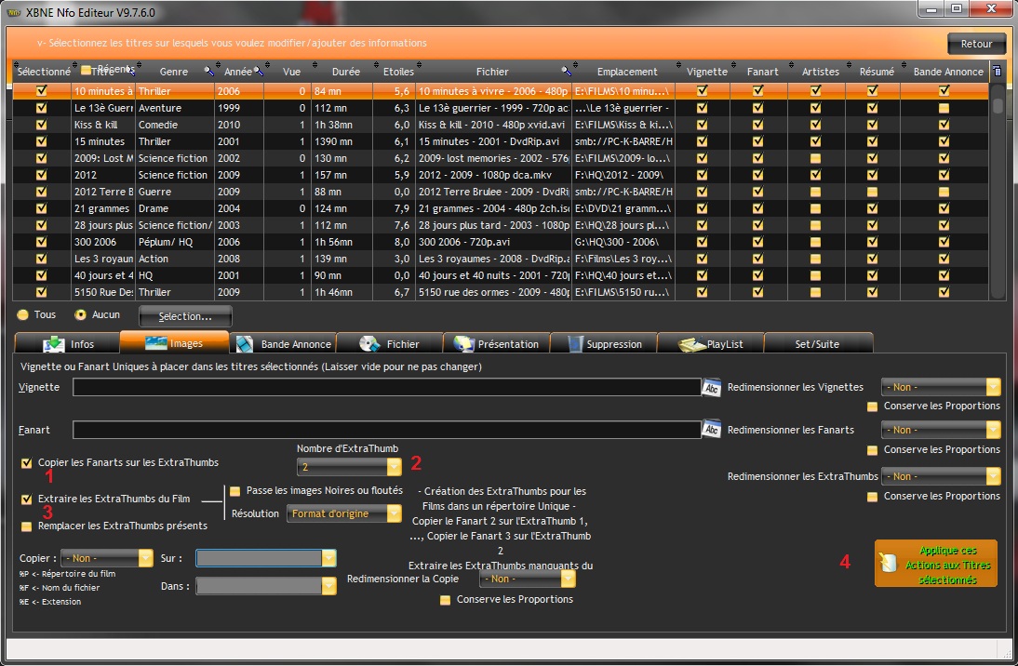
Task: Click the Retour button
Action: pos(976,44)
